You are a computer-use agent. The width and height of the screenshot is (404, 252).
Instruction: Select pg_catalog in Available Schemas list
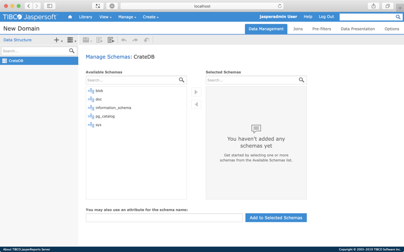(x=105, y=116)
